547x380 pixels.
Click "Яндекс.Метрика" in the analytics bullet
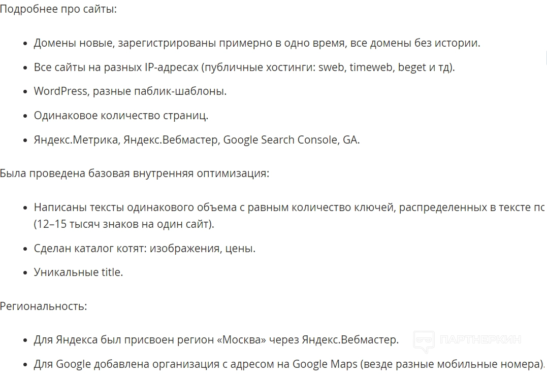click(x=77, y=140)
